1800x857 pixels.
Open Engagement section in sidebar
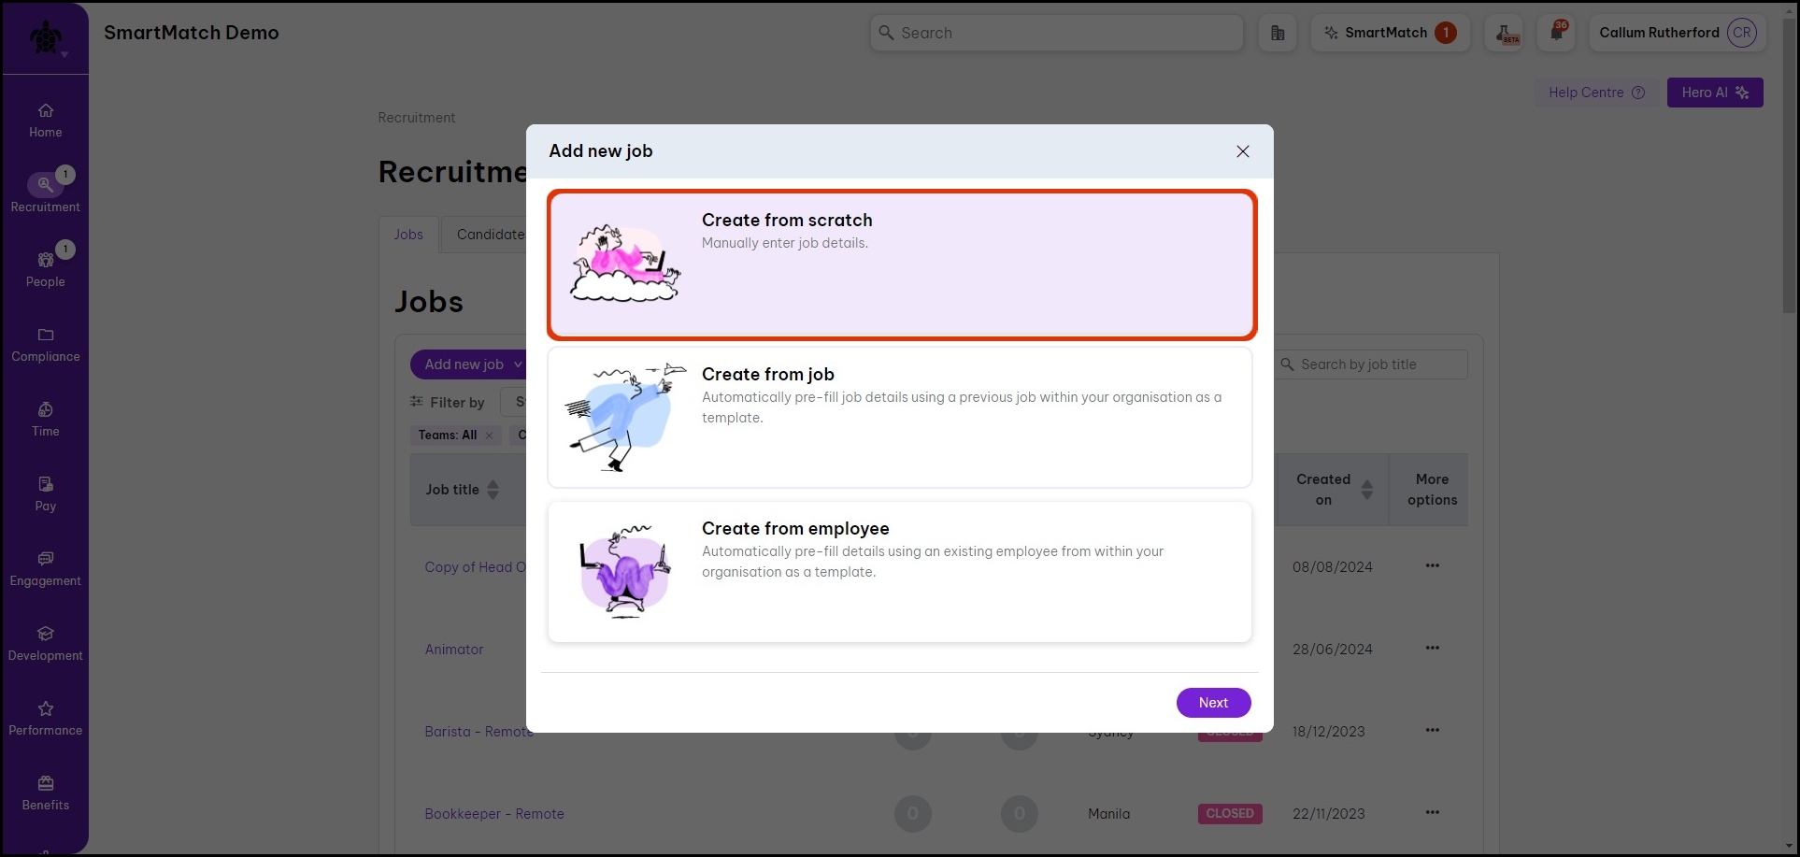(x=45, y=567)
